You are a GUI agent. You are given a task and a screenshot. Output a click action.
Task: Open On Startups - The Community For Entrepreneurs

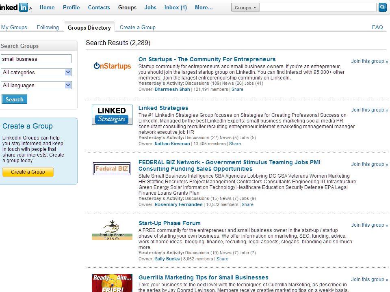[x=207, y=59]
